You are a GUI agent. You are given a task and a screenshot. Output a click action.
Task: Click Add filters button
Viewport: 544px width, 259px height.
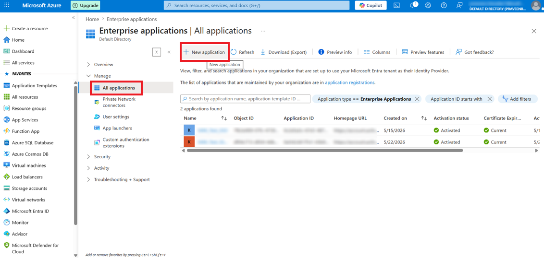coord(517,99)
